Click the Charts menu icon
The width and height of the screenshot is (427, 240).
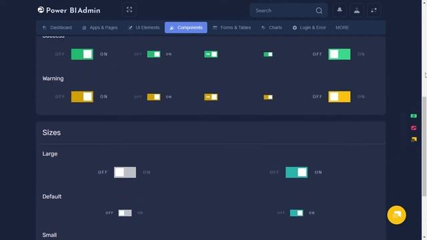pyautogui.click(x=264, y=27)
